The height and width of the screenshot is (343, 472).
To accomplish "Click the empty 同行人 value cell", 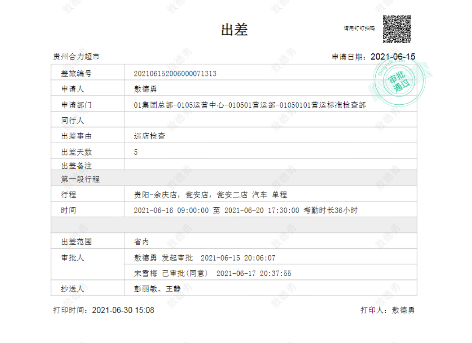I will click(x=270, y=120).
